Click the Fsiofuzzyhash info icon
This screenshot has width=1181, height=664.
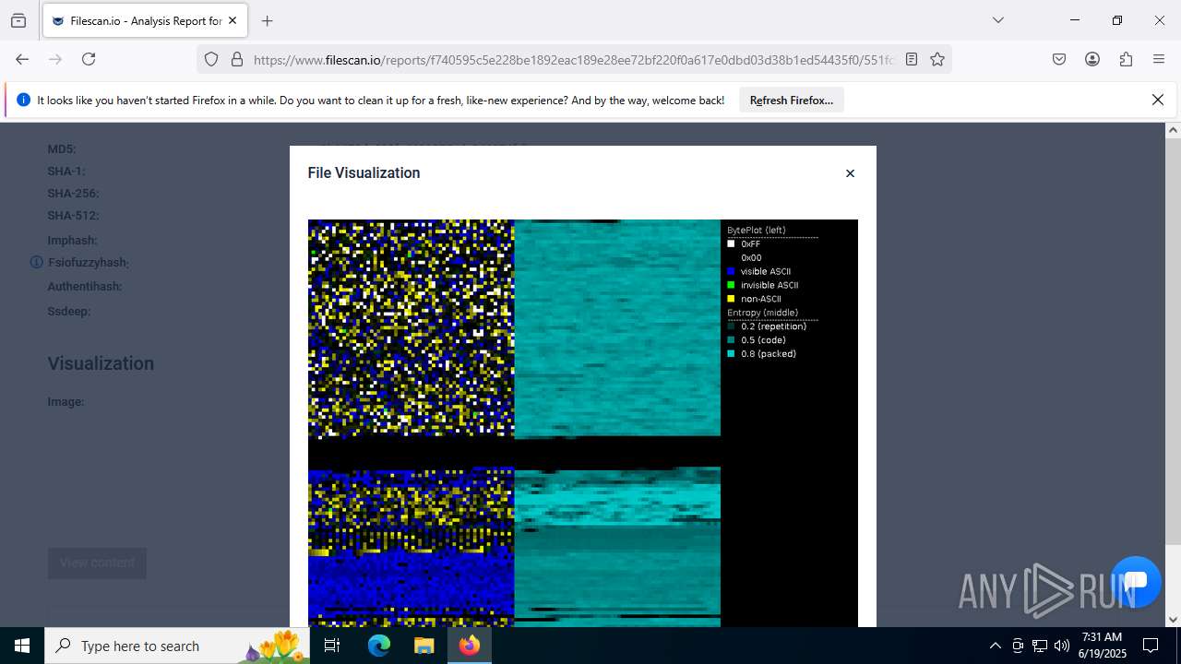pos(36,263)
